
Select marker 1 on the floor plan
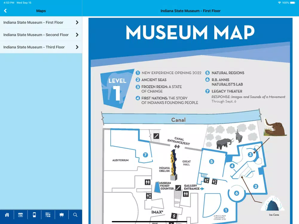[226, 210]
